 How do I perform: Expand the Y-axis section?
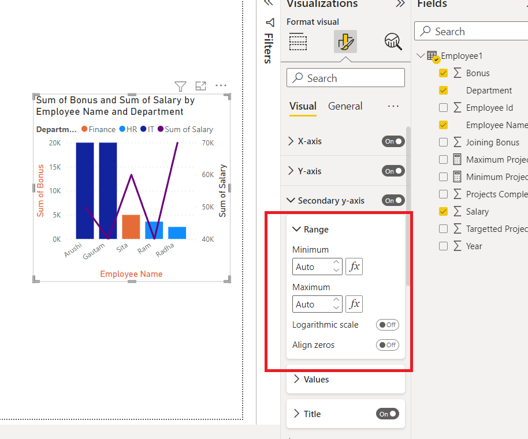point(291,171)
